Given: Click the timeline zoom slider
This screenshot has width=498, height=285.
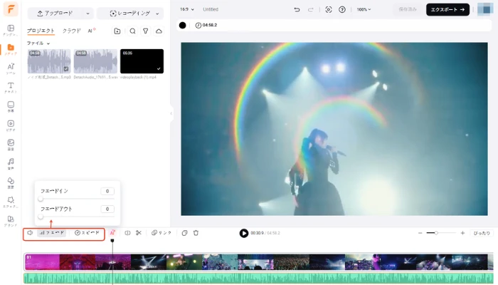Looking at the screenshot, I should 441,233.
